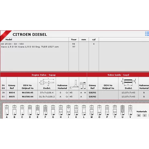149x149 pixels.
Task: Select valve stem type D icon
Action: click(30, 110)
